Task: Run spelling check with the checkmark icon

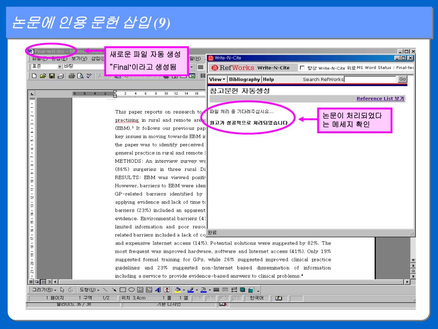Action: tap(89, 76)
